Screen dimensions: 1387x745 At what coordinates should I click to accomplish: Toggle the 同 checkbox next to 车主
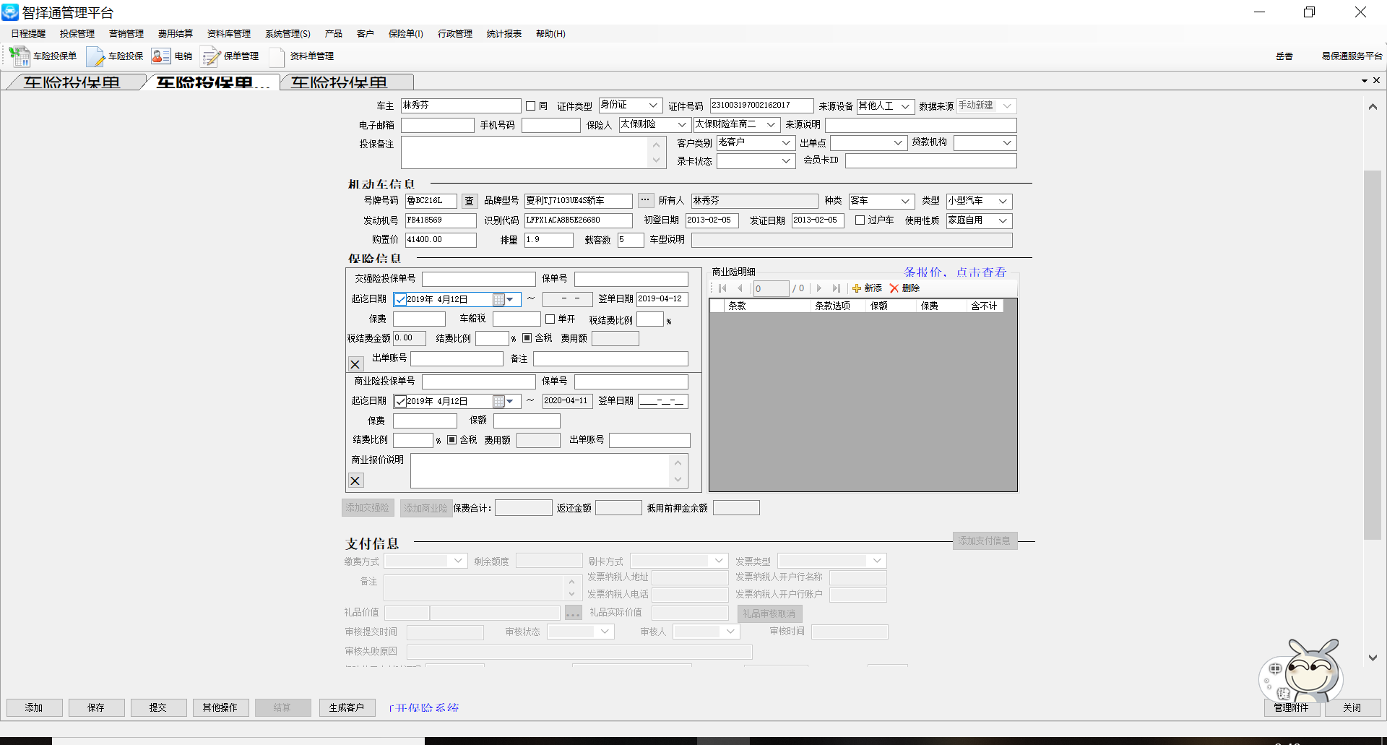point(531,106)
